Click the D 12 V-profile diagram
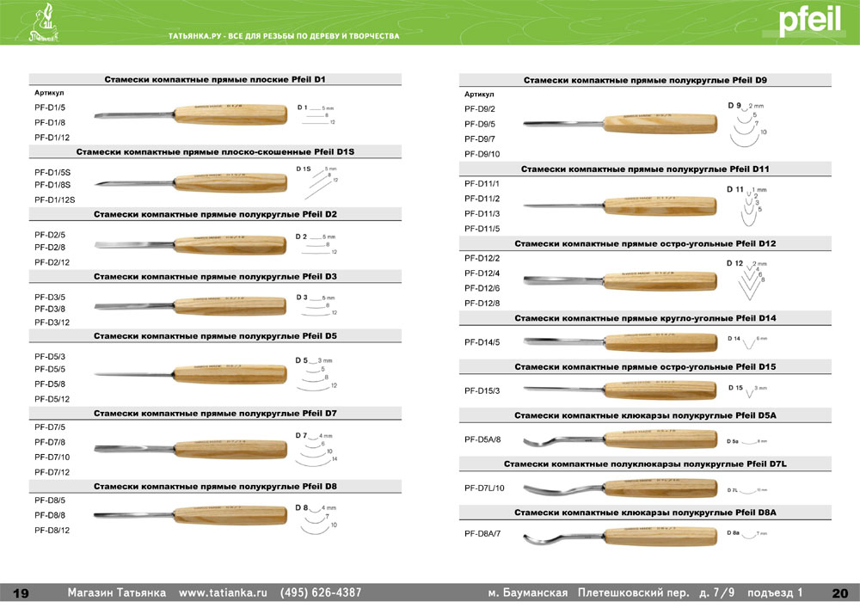860x608 pixels. (747, 279)
